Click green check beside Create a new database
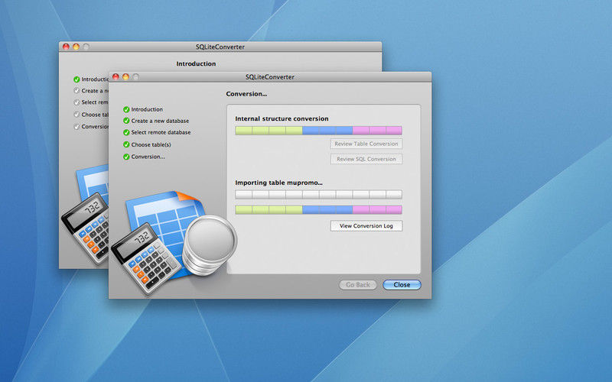The height and width of the screenshot is (382, 612). click(x=126, y=121)
